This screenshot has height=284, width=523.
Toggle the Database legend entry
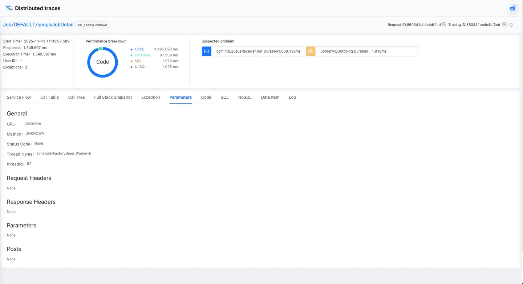[142, 55]
